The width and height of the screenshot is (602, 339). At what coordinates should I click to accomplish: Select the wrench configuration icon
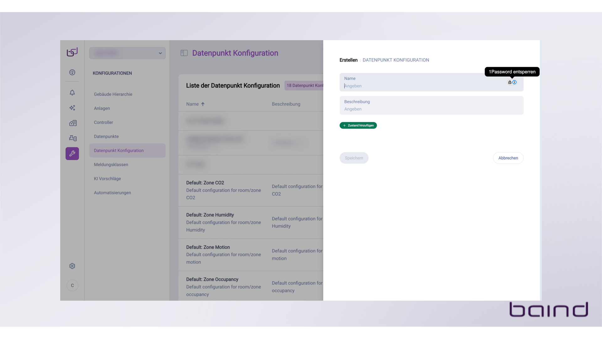72,153
